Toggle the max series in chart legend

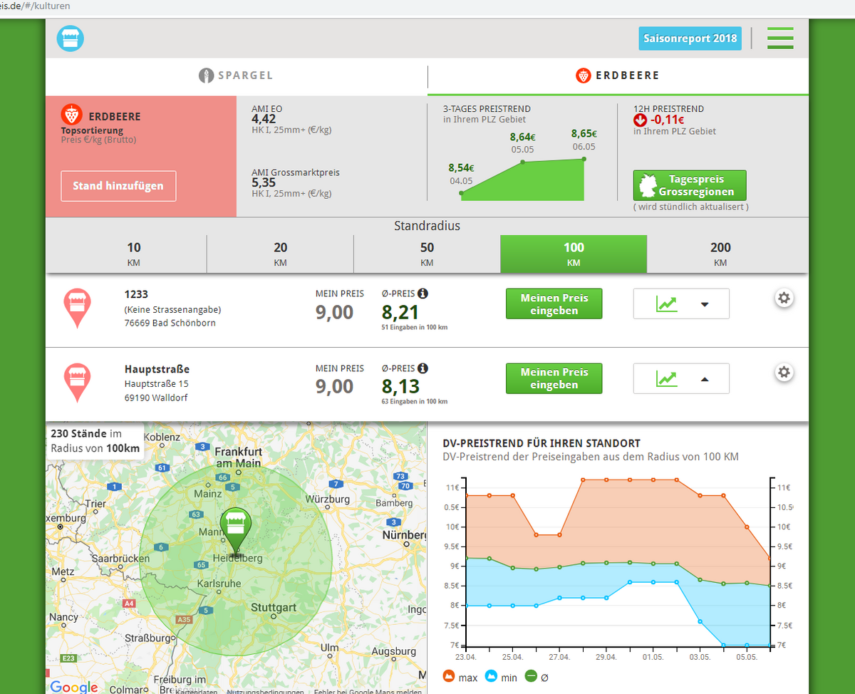coord(461,678)
